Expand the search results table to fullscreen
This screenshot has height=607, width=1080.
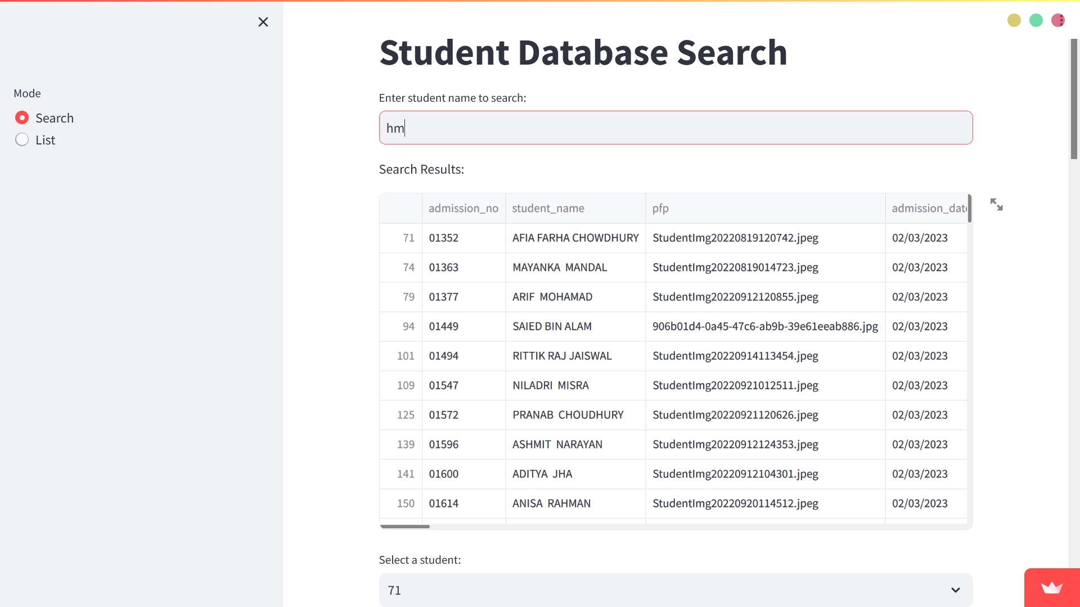(x=997, y=205)
